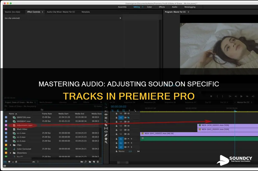258x171 pixels.
Task: Select the Pen tool
Action: (106, 135)
